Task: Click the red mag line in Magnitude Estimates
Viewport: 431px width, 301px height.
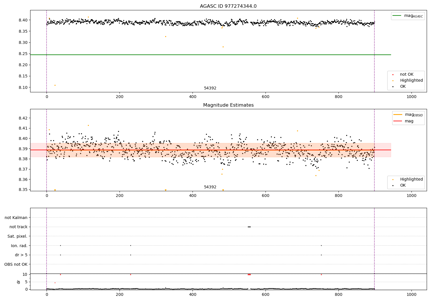Action: click(210, 150)
